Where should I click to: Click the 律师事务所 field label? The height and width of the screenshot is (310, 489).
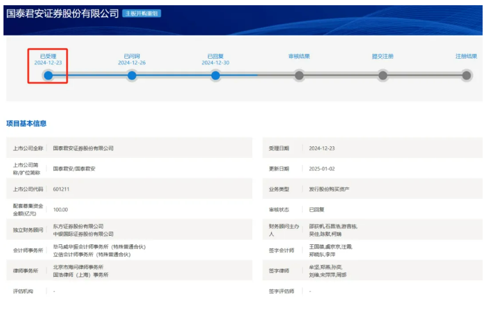[26, 271]
